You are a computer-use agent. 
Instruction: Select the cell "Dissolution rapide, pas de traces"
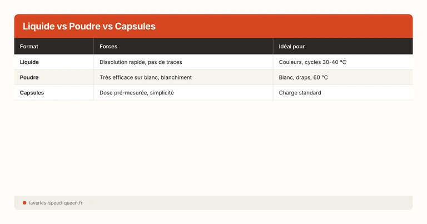[x=141, y=62]
